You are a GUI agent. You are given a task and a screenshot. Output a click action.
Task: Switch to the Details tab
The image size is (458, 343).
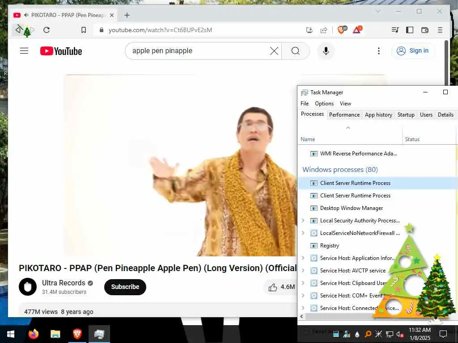445,115
